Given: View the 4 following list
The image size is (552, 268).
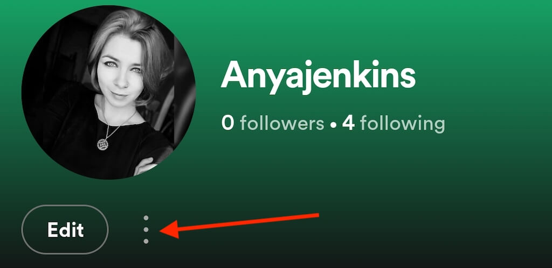Looking at the screenshot, I should point(393,124).
